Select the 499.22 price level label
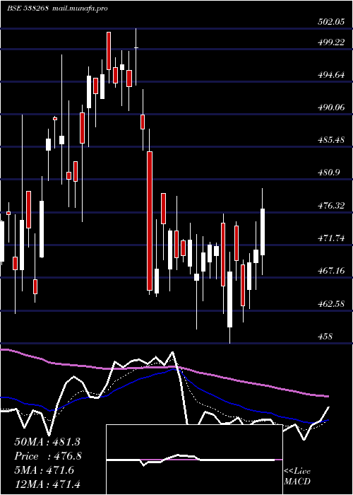Screen dimensions: 353x495 [x=331, y=42]
